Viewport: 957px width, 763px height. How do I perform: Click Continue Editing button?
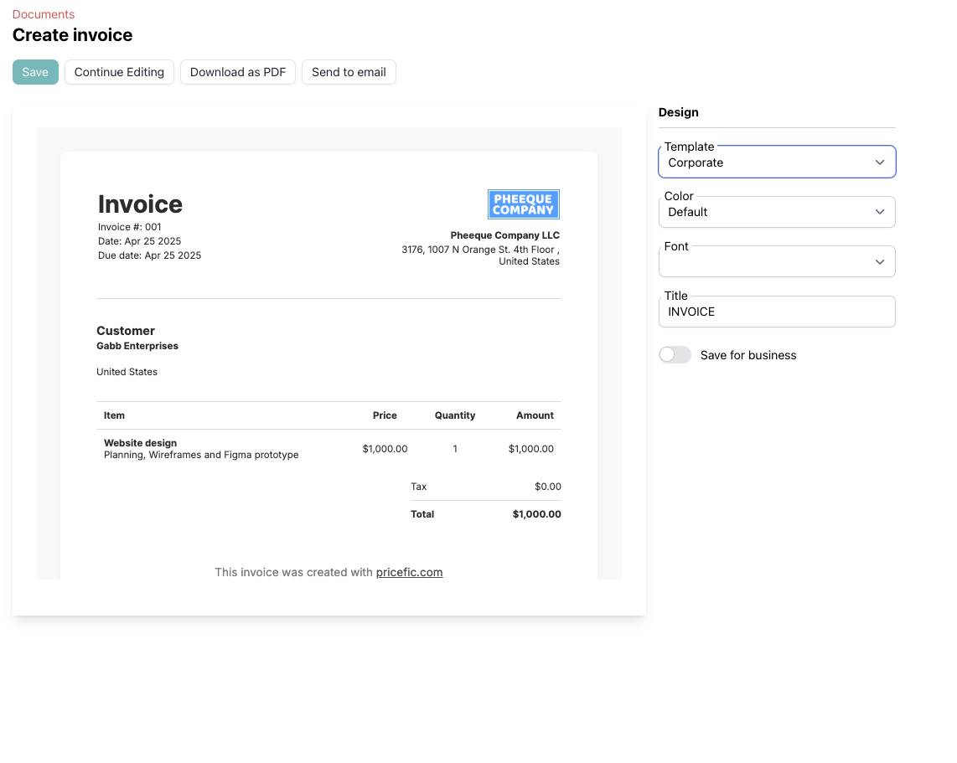click(x=119, y=72)
